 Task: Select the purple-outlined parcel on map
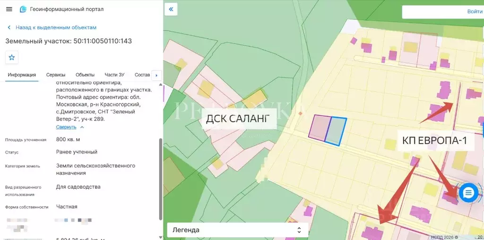[x=320, y=129]
